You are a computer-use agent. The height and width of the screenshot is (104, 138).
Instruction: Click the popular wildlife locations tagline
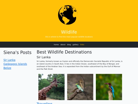[69, 37]
